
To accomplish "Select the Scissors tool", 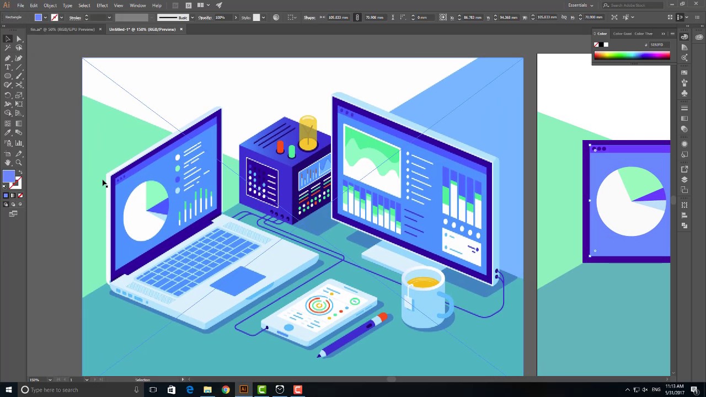I will coord(19,85).
